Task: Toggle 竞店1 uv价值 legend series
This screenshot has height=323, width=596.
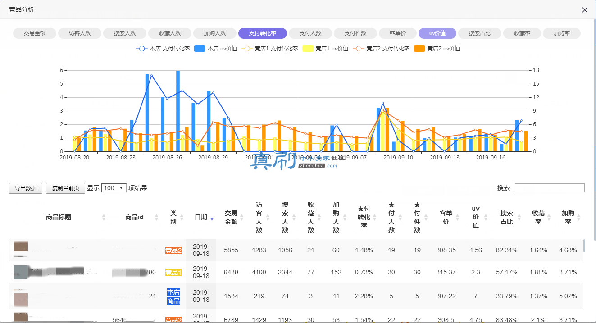Action: click(325, 49)
